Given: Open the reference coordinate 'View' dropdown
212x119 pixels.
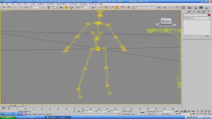Looking at the screenshot, I should pyautogui.click(x=85, y=7).
